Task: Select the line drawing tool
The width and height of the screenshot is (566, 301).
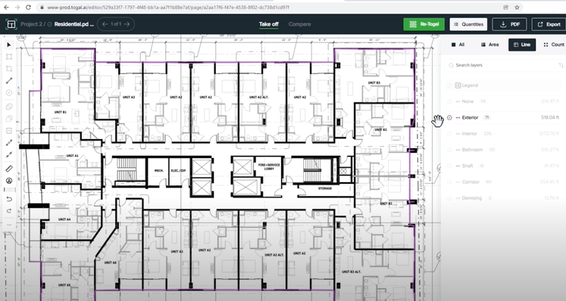Action: 9,81
